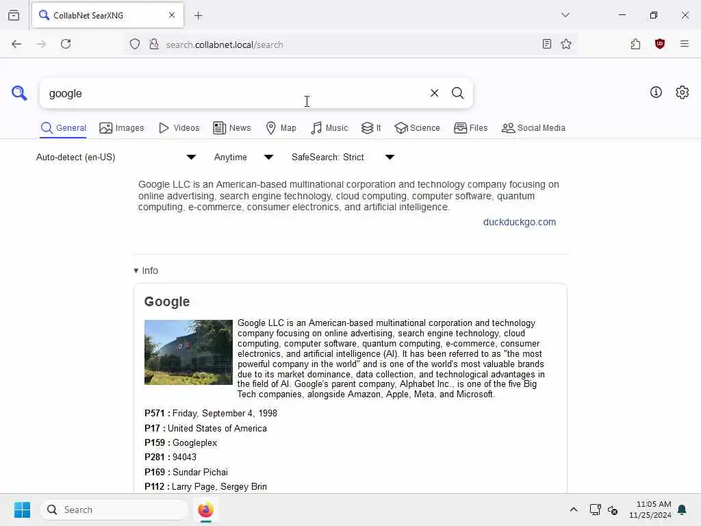This screenshot has height=526, width=701.
Task: Open uBlock Origin extension icon
Action: 660,44
